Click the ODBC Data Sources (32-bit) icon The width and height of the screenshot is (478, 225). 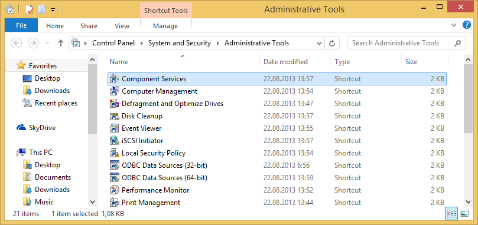tap(114, 166)
